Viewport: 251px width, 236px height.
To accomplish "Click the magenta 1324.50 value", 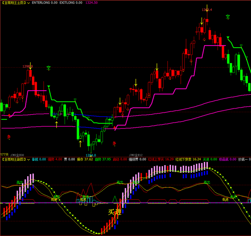I will coord(92,3).
